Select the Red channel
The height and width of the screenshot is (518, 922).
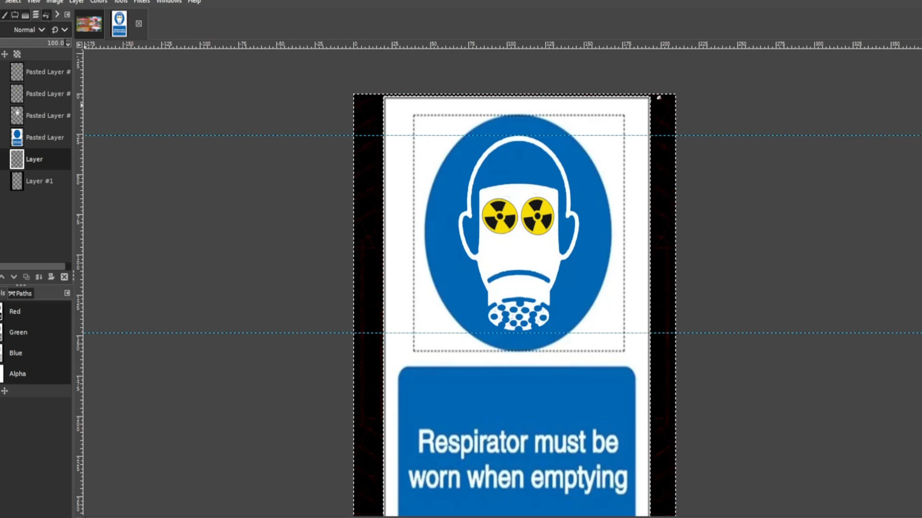coord(36,311)
